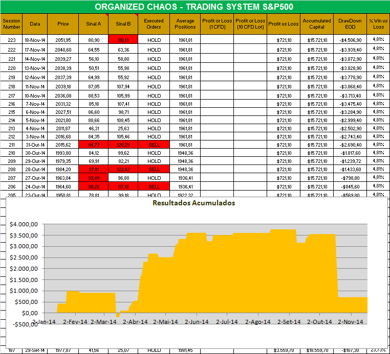Select the Session Number column header
The height and width of the screenshot is (354, 390).
[11, 24]
